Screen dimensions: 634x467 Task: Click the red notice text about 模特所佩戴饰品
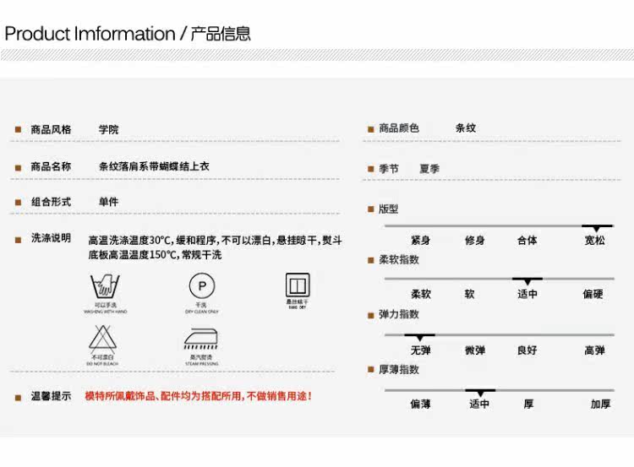tap(198, 396)
